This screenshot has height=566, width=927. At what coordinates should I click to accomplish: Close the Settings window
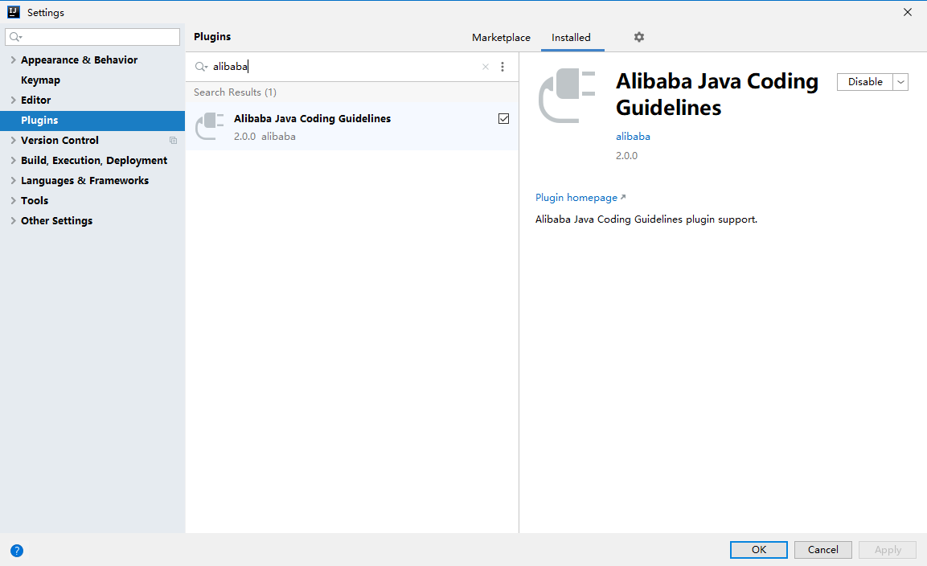click(908, 12)
